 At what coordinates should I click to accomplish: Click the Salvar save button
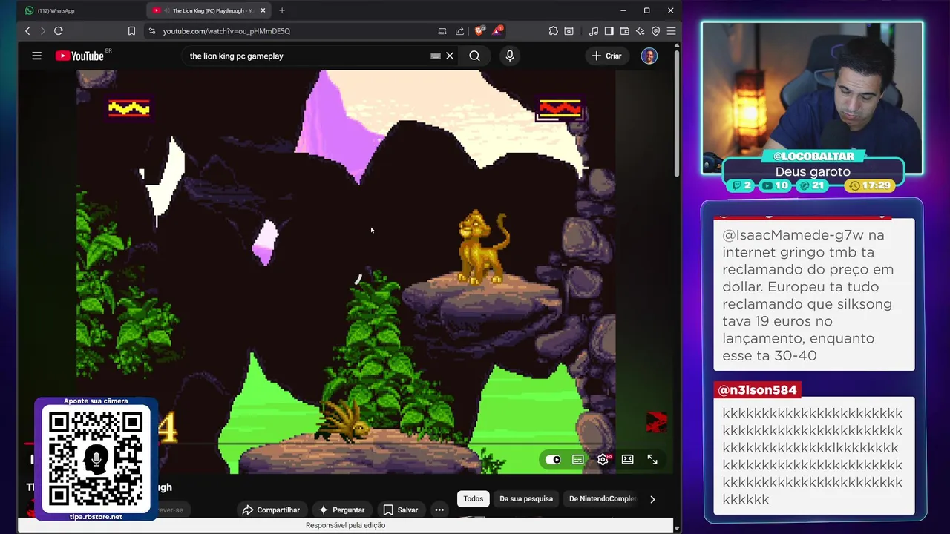coord(401,510)
